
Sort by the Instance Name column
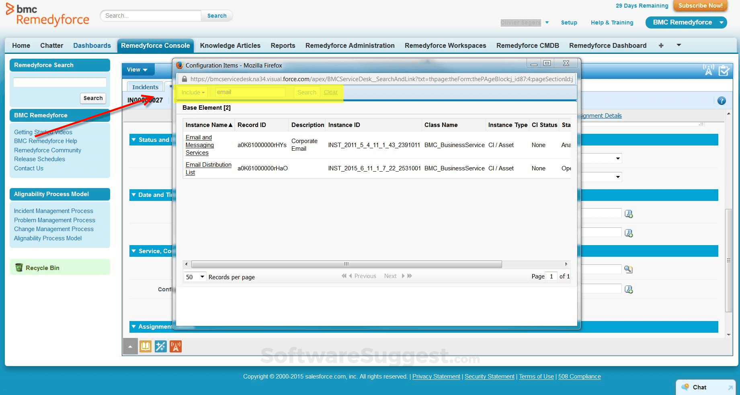(x=209, y=125)
